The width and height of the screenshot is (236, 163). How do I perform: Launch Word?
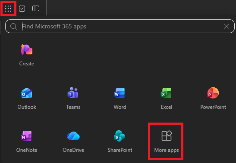[x=120, y=98]
